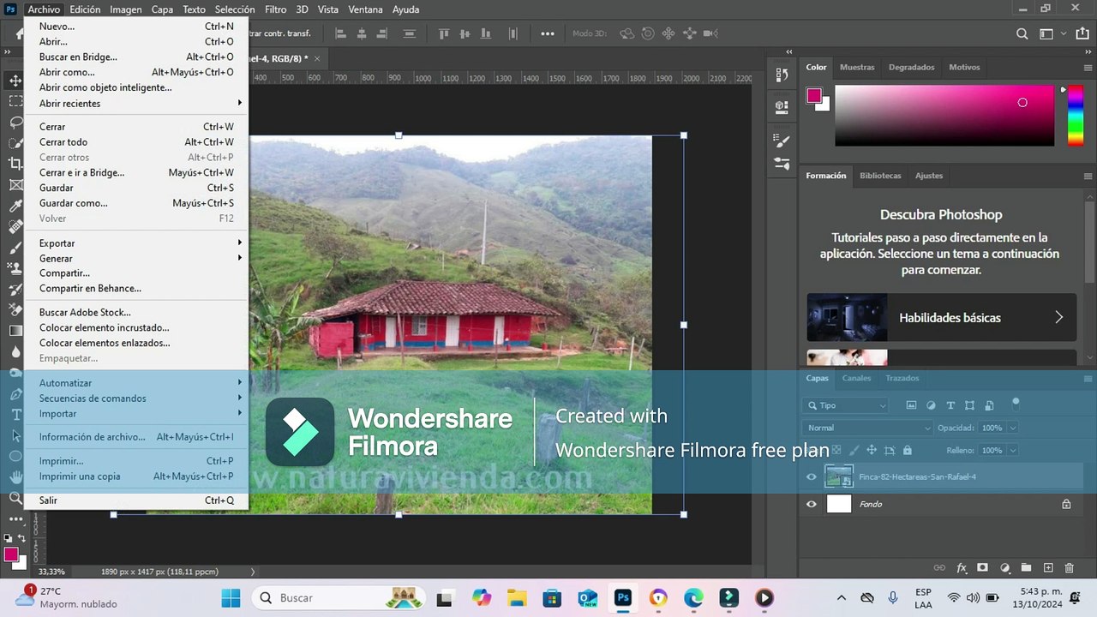
Task: Hide the Finca-82-Hectareas-San-Rafael-4 layer
Action: [812, 477]
